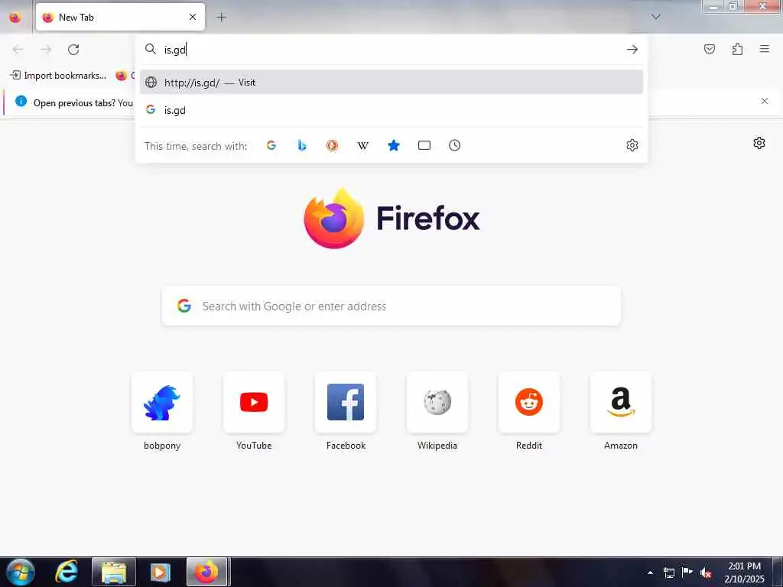Go forward one page arrow

tap(46, 49)
